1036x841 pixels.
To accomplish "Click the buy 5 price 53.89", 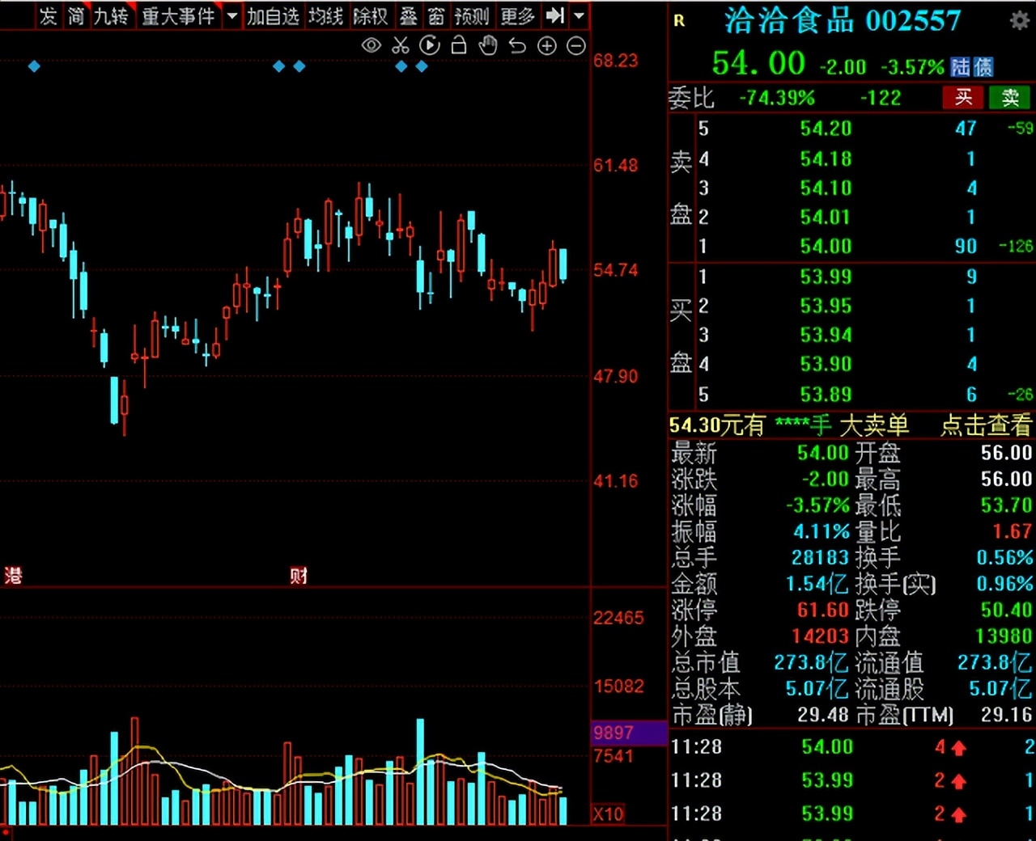I will click(x=826, y=394).
